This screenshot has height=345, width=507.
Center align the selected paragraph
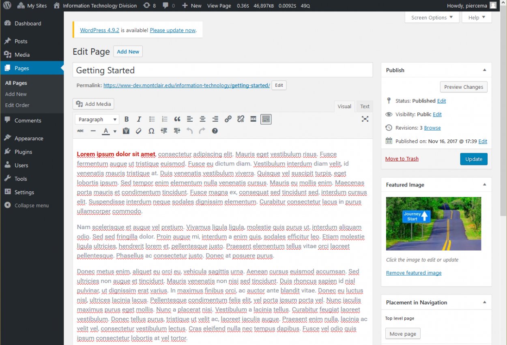(202, 119)
